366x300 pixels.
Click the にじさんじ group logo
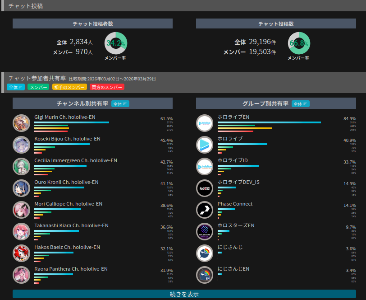pos(205,253)
